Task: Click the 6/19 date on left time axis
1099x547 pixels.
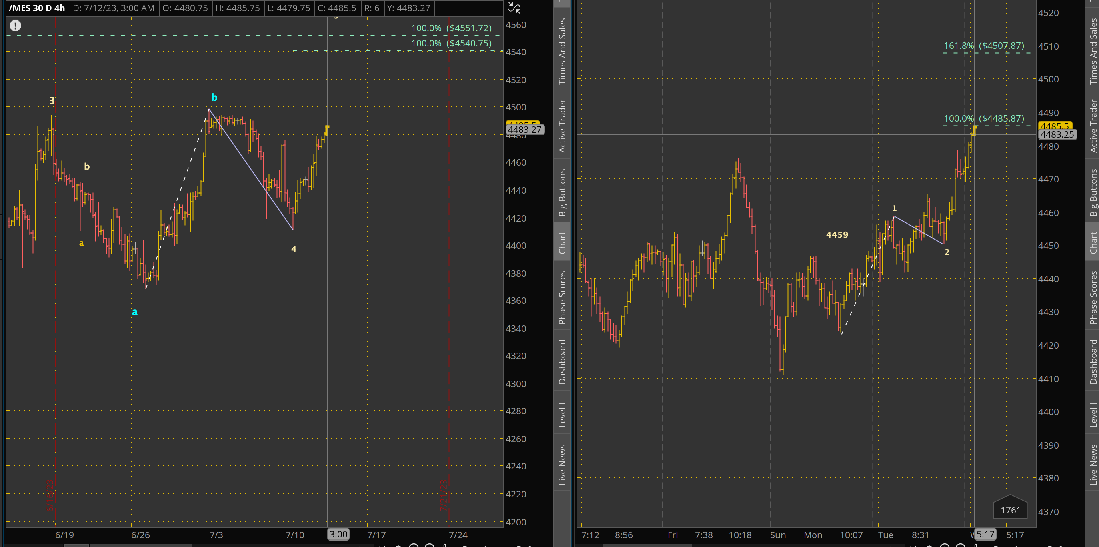Action: tap(64, 535)
